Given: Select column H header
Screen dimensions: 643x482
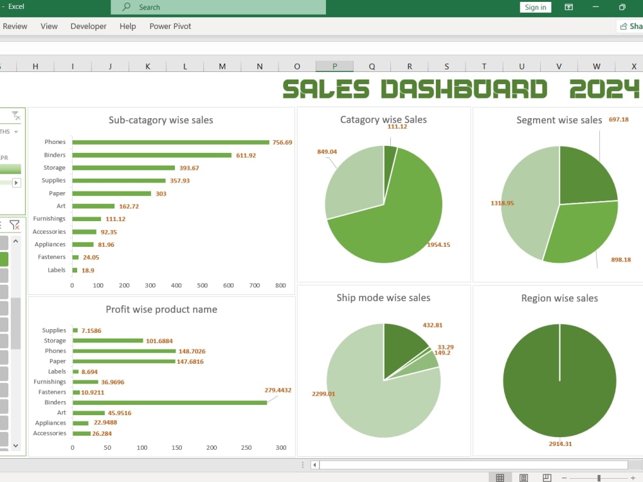Looking at the screenshot, I should [35, 66].
